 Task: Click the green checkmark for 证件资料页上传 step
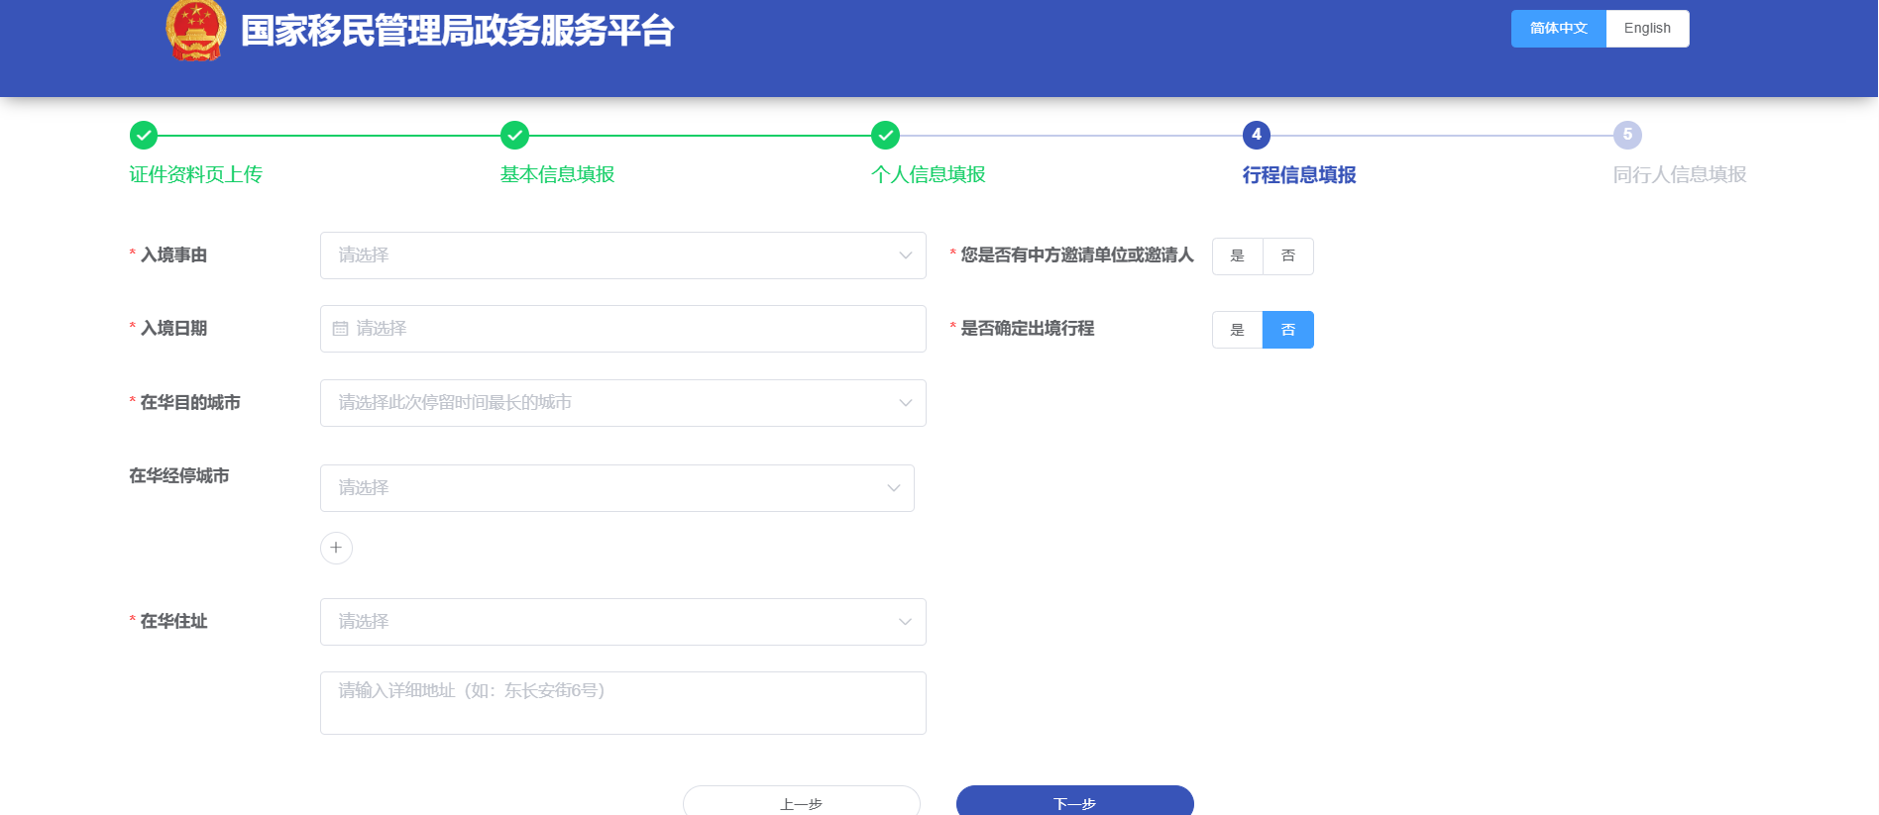(144, 135)
